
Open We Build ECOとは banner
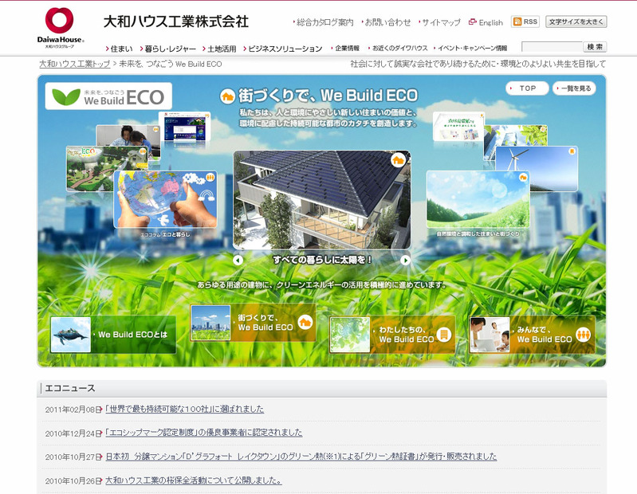tap(113, 335)
